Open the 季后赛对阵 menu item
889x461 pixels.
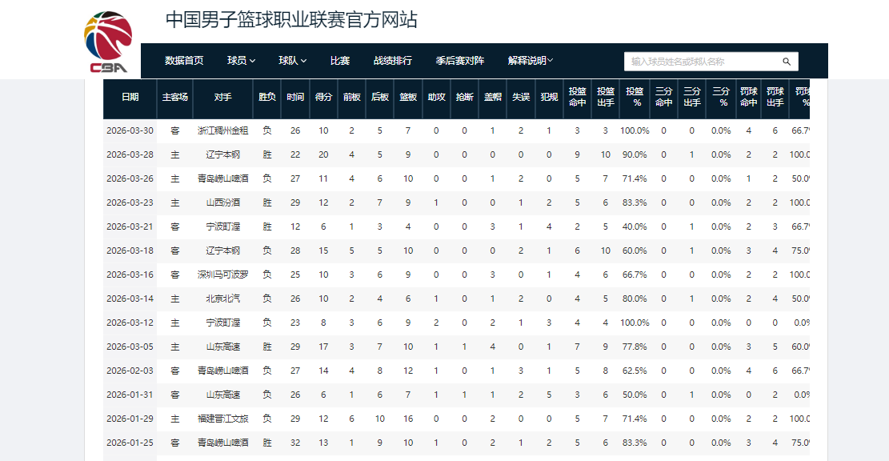tap(460, 61)
